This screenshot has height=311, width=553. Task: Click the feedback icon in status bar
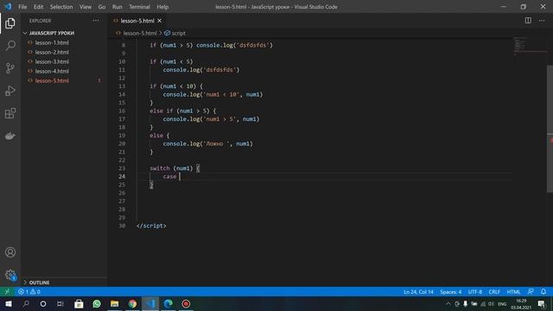531,292
